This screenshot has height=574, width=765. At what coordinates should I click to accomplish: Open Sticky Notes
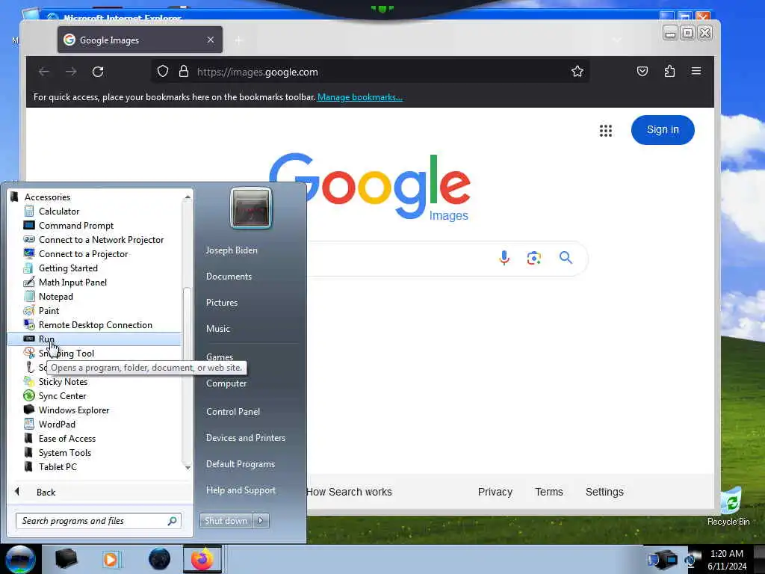pyautogui.click(x=63, y=382)
